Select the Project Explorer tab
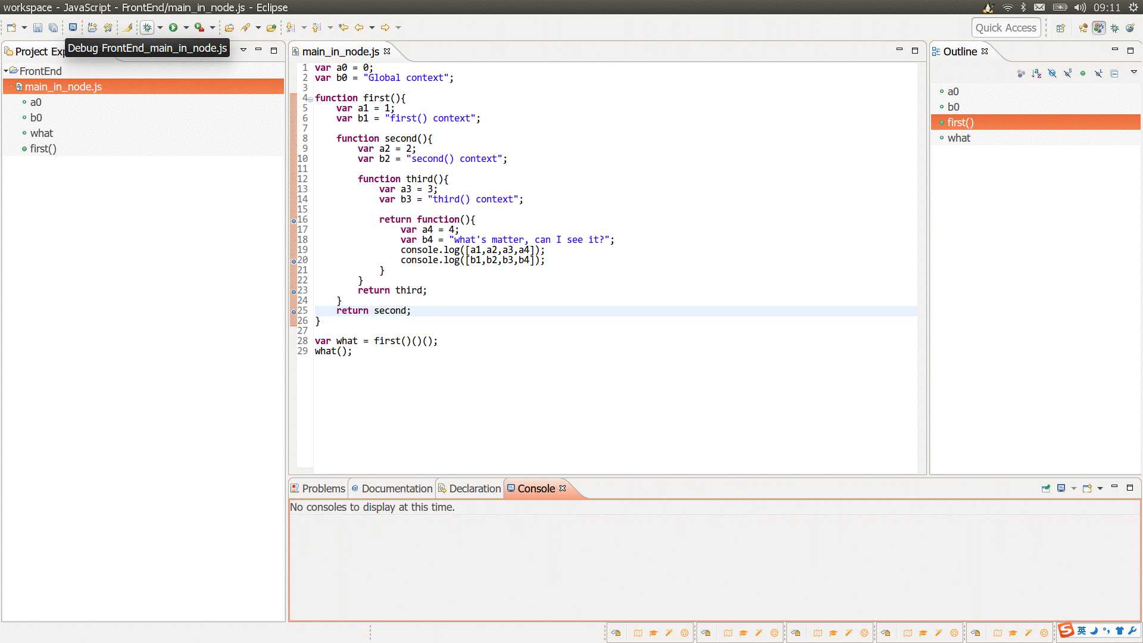 coord(35,52)
